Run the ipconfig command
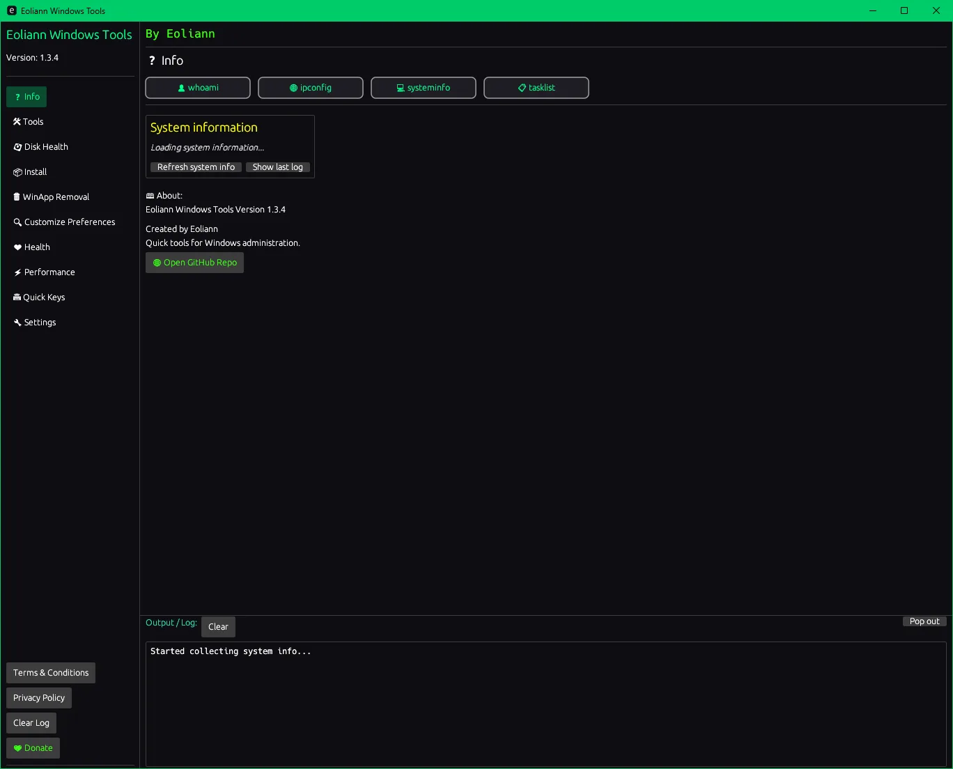The height and width of the screenshot is (769, 953). 311,88
